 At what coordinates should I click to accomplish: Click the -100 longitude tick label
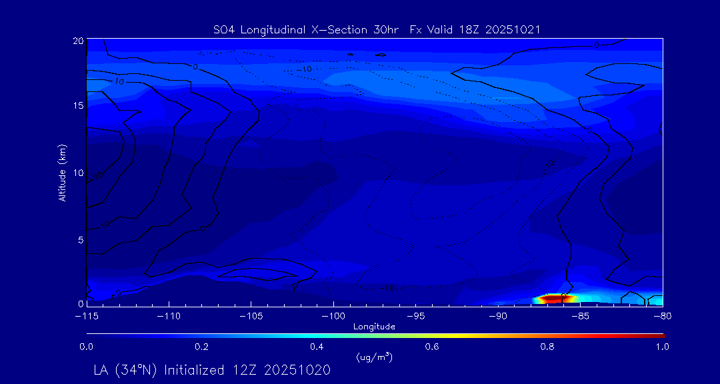333,317
